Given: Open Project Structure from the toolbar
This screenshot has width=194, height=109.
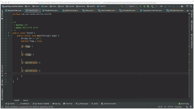Looking at the screenshot, I should pos(182,6).
